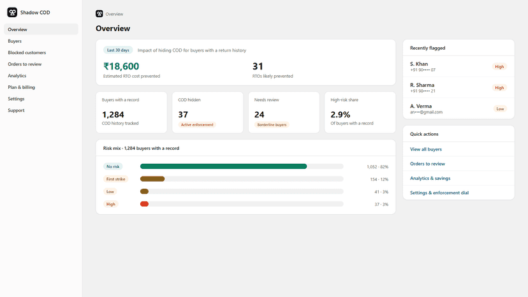Click the High badge next to R. Sharma
The width and height of the screenshot is (528, 297).
coord(499,87)
